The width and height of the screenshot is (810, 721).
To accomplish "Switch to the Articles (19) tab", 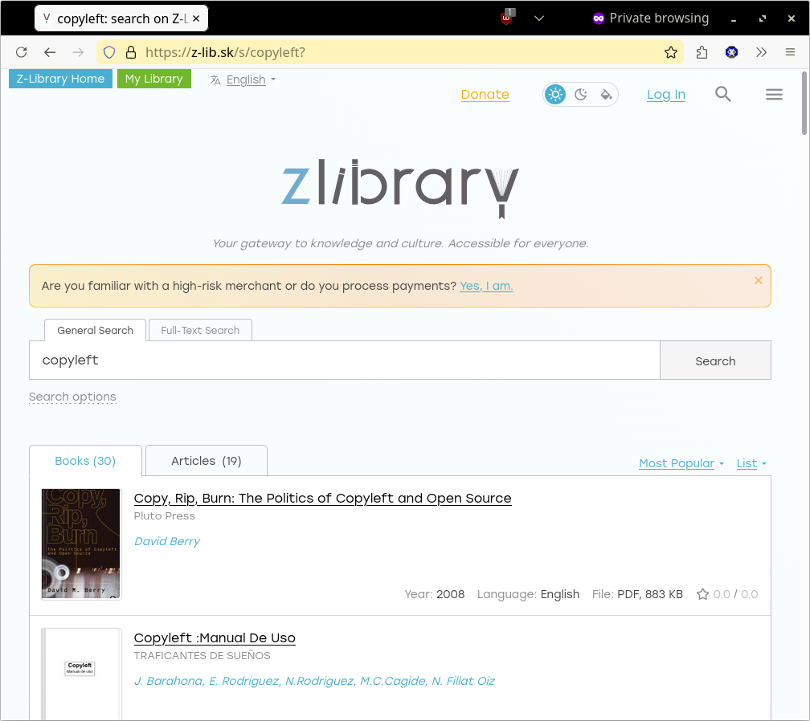I will click(206, 461).
